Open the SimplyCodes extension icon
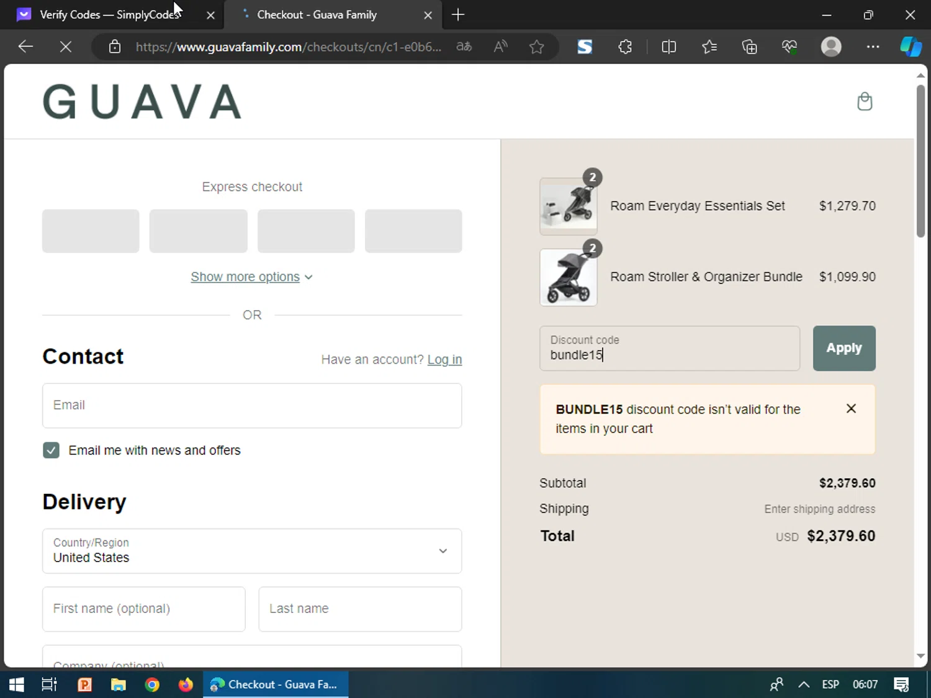This screenshot has height=698, width=931. coord(585,47)
